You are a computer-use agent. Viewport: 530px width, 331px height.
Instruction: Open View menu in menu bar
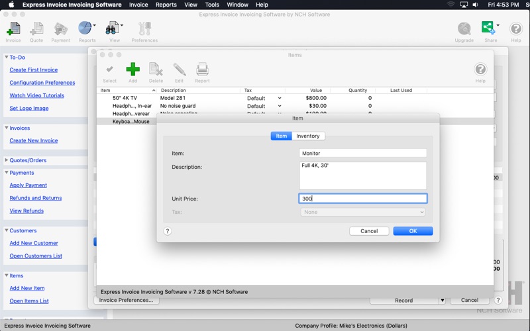point(191,5)
